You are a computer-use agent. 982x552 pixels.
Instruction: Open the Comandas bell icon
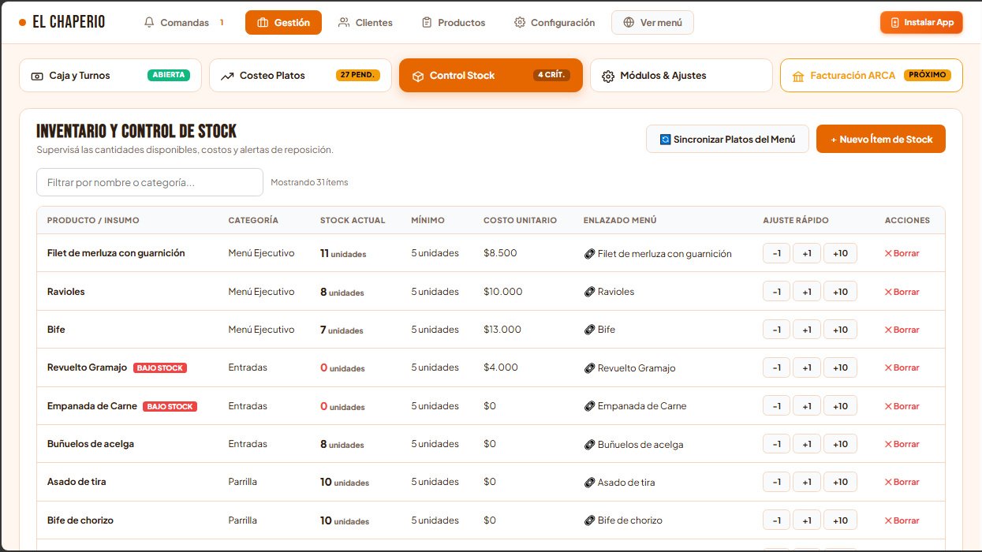(149, 23)
